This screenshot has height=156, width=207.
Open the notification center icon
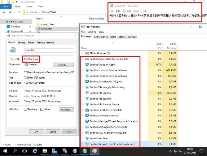201,151
